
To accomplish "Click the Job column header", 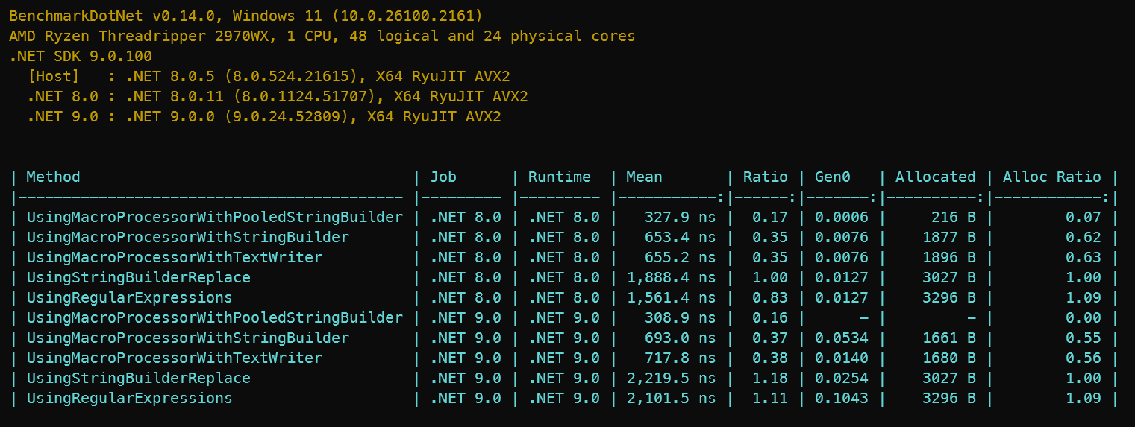I will [x=443, y=177].
